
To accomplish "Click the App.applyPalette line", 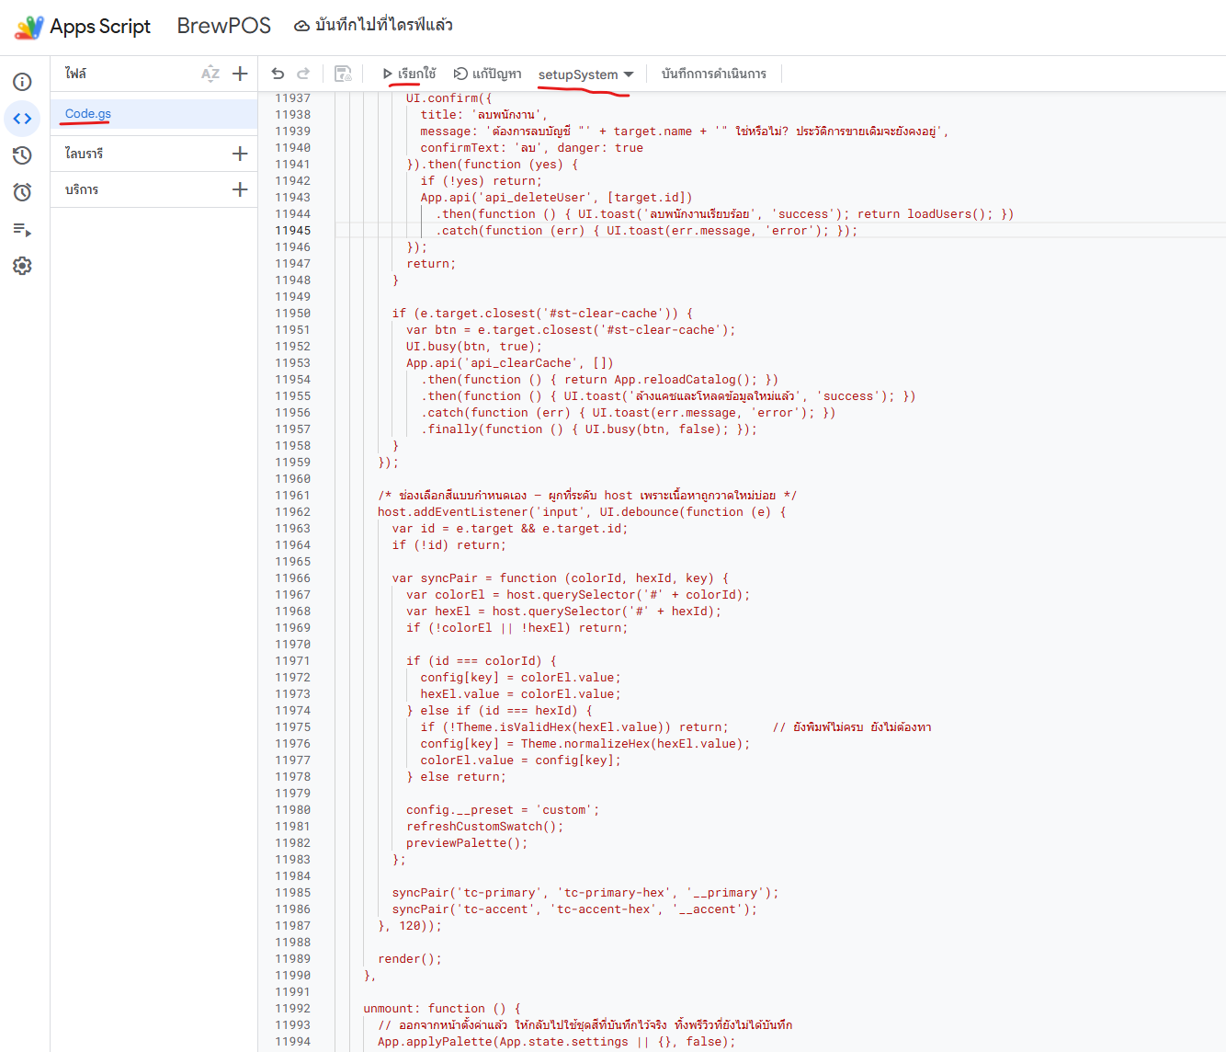I will click(557, 1042).
